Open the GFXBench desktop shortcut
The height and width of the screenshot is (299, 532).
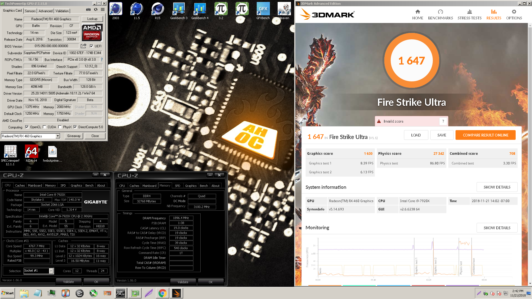pyautogui.click(x=263, y=11)
